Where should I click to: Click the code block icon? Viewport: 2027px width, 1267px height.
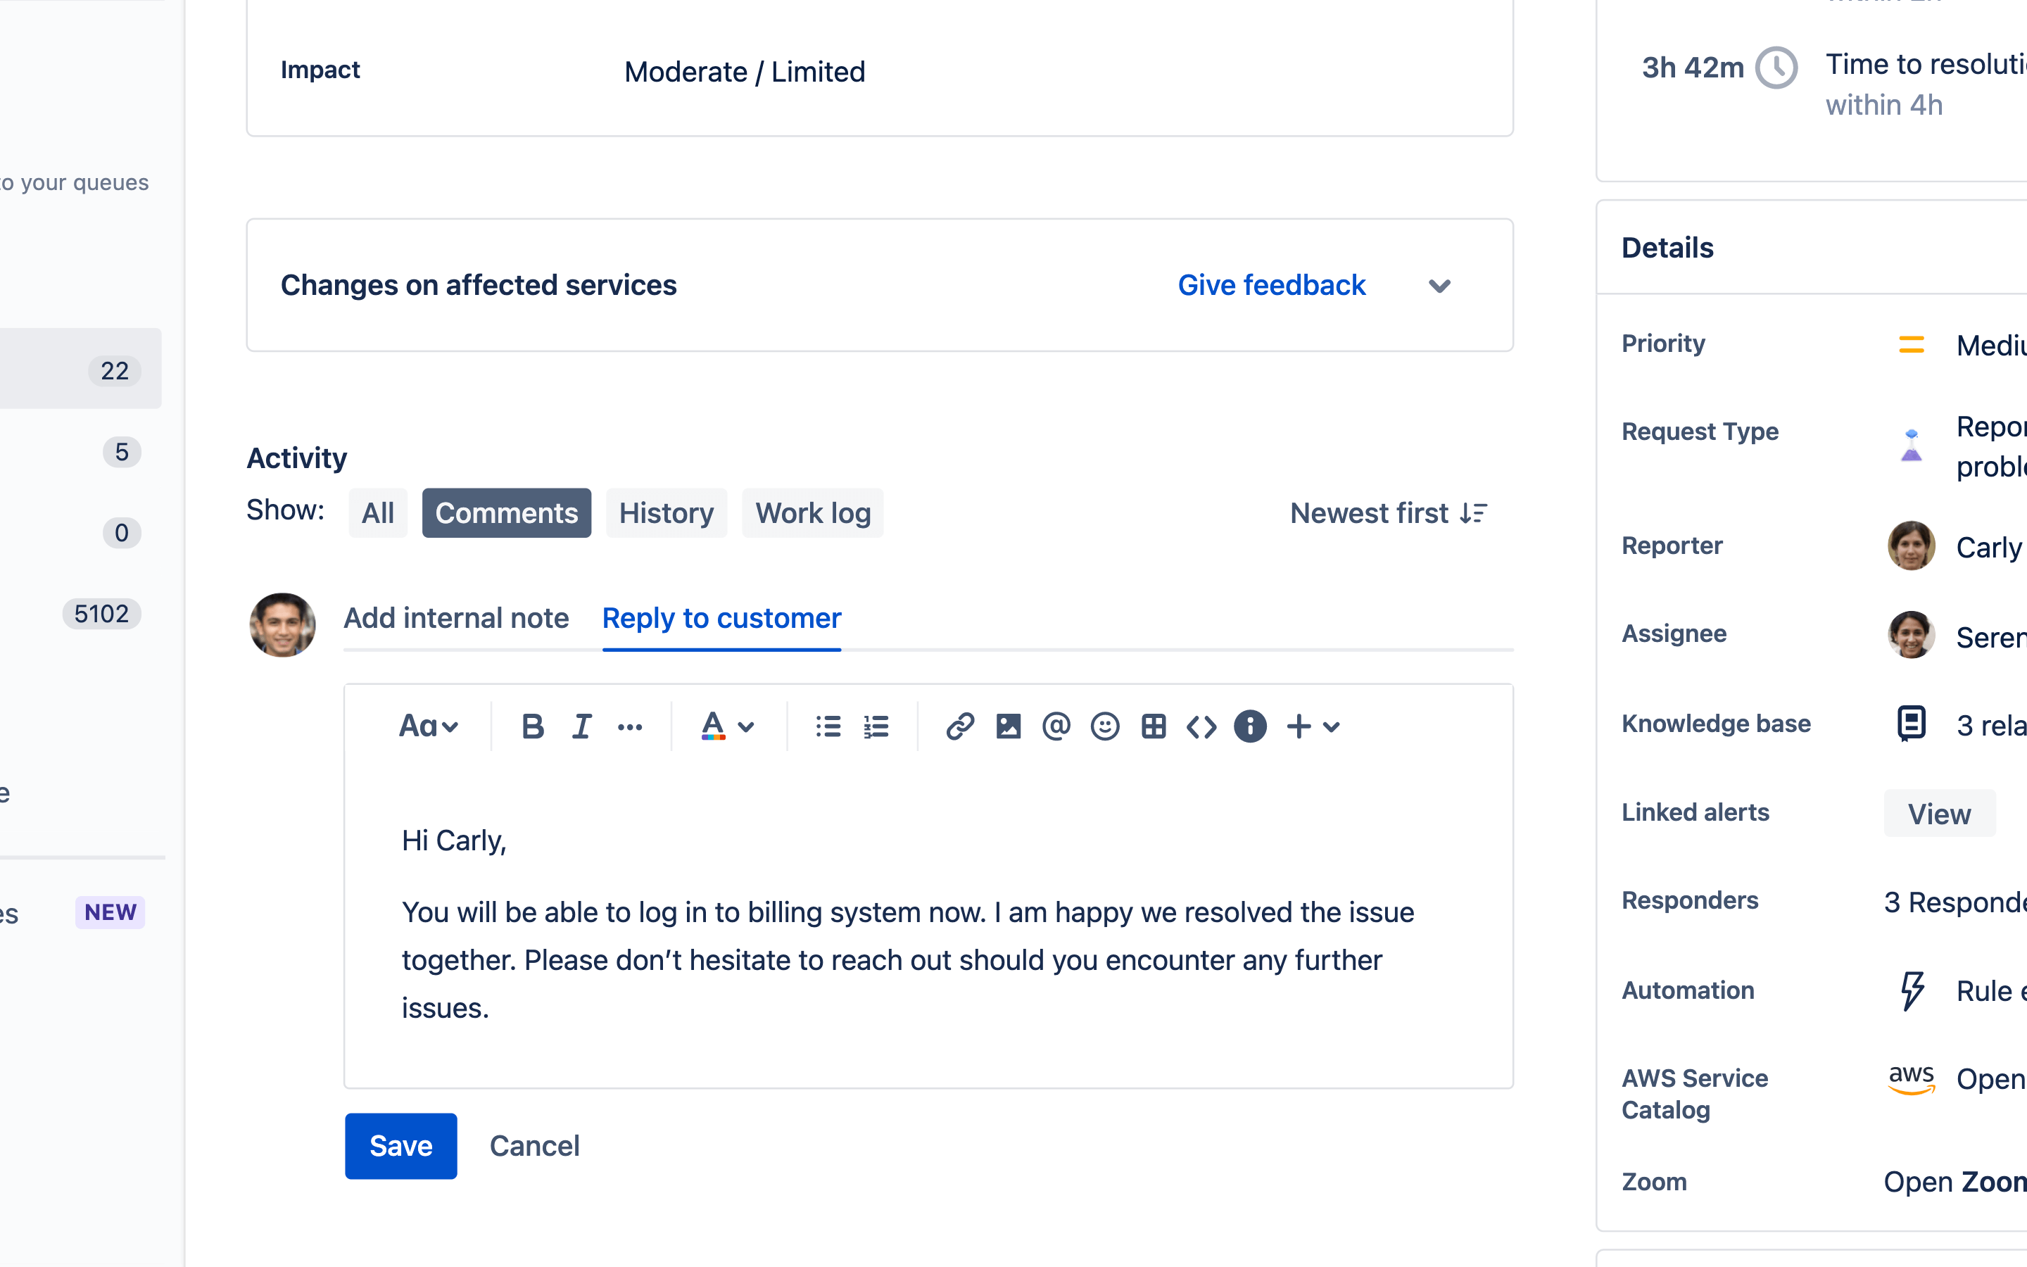1203,726
